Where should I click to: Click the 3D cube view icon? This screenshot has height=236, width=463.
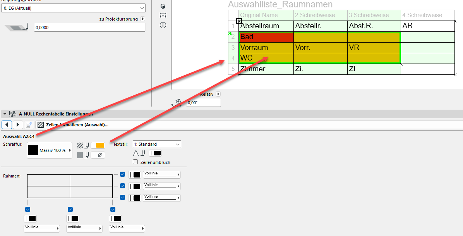tap(163, 6)
